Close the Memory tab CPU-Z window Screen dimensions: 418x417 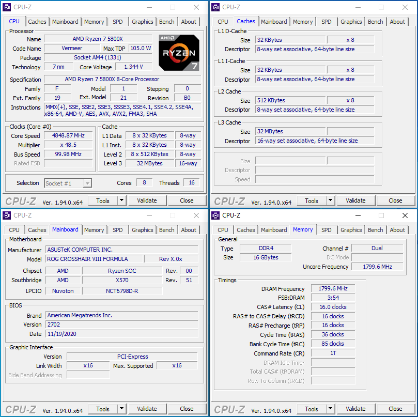[x=405, y=215]
